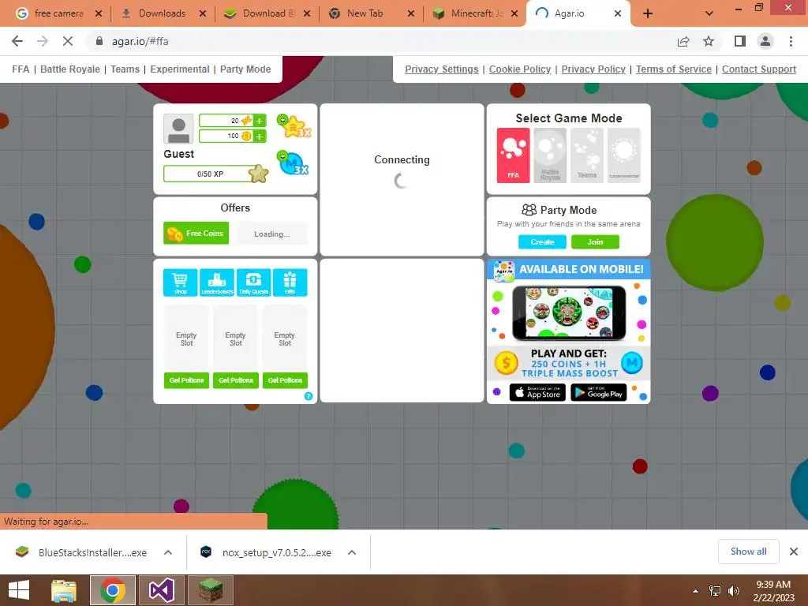Open Windows Start menu
The image size is (808, 606).
19,590
